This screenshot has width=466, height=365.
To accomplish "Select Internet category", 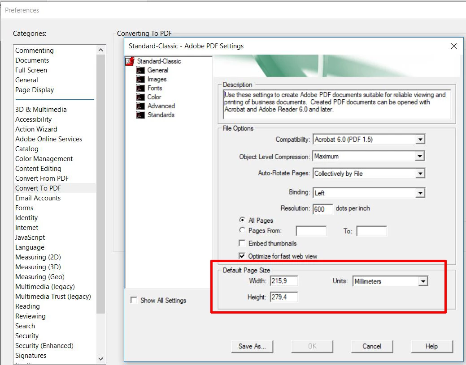I will 27,227.
